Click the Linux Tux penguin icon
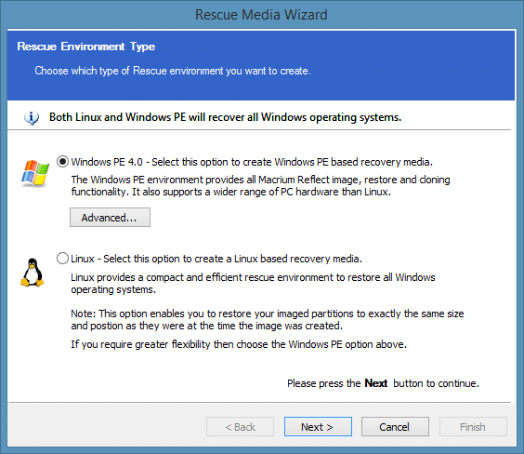The height and width of the screenshot is (454, 524). (33, 273)
